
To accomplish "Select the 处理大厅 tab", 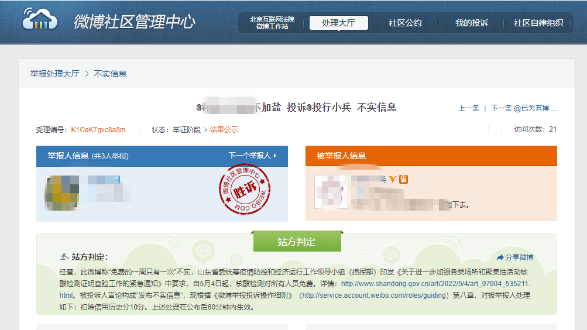I will pyautogui.click(x=338, y=23).
